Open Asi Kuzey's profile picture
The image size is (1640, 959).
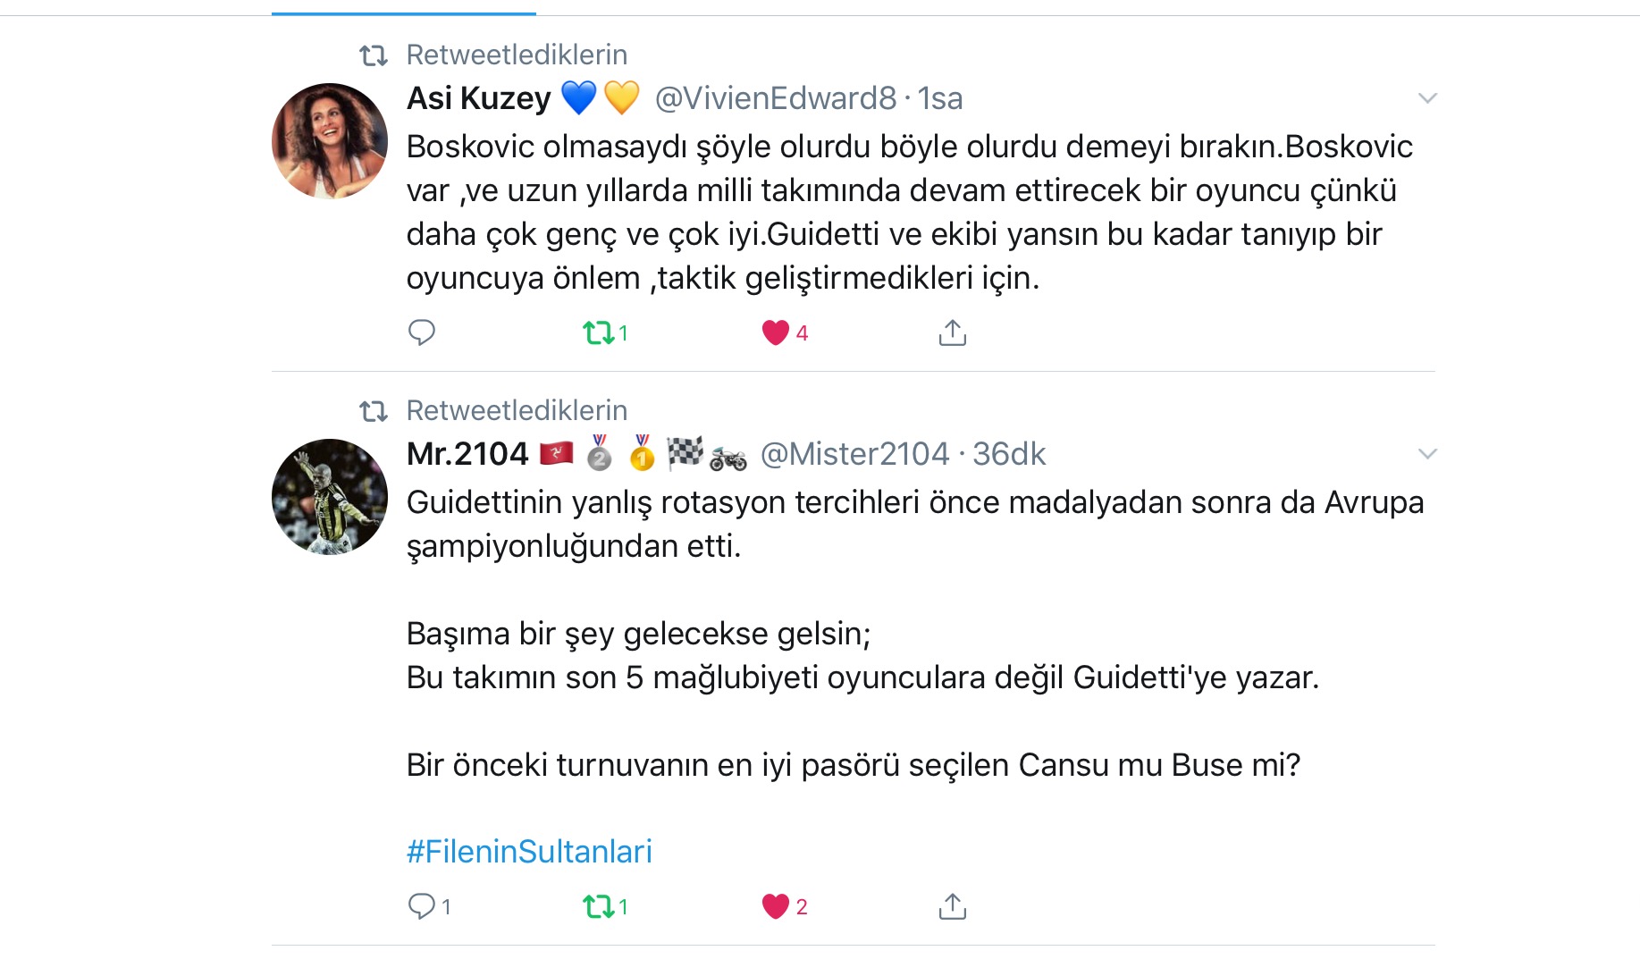pos(330,141)
